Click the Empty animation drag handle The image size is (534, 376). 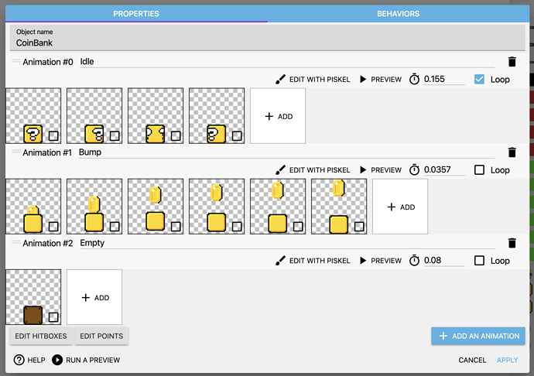tap(16, 242)
